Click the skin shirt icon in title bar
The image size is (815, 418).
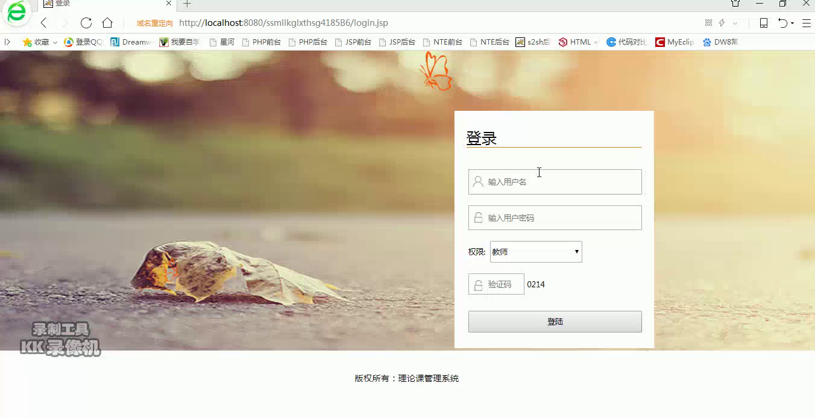click(x=735, y=4)
